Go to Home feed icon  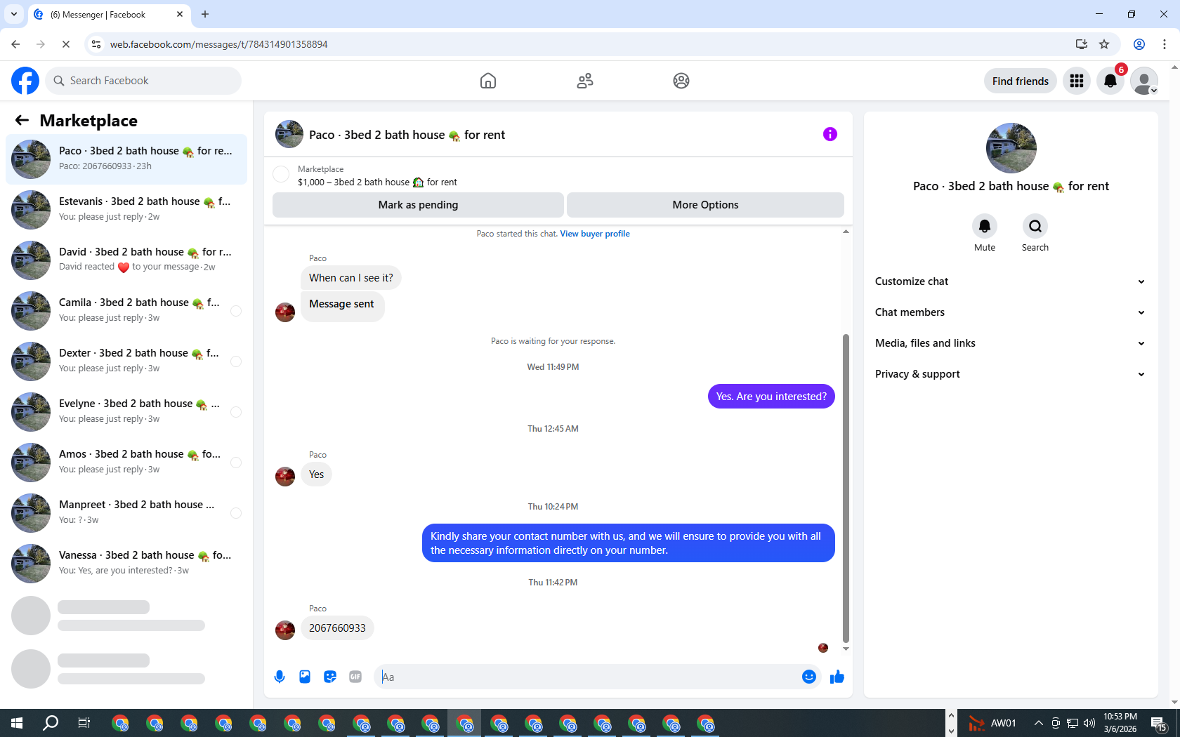coord(488,81)
